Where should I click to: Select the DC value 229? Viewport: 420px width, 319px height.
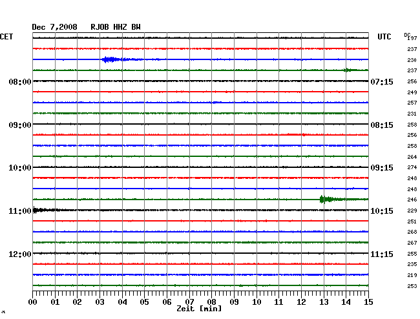(412, 211)
